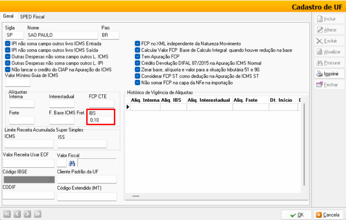Go to last record navigation arrow
The height and width of the screenshot is (220, 346).
point(38,214)
